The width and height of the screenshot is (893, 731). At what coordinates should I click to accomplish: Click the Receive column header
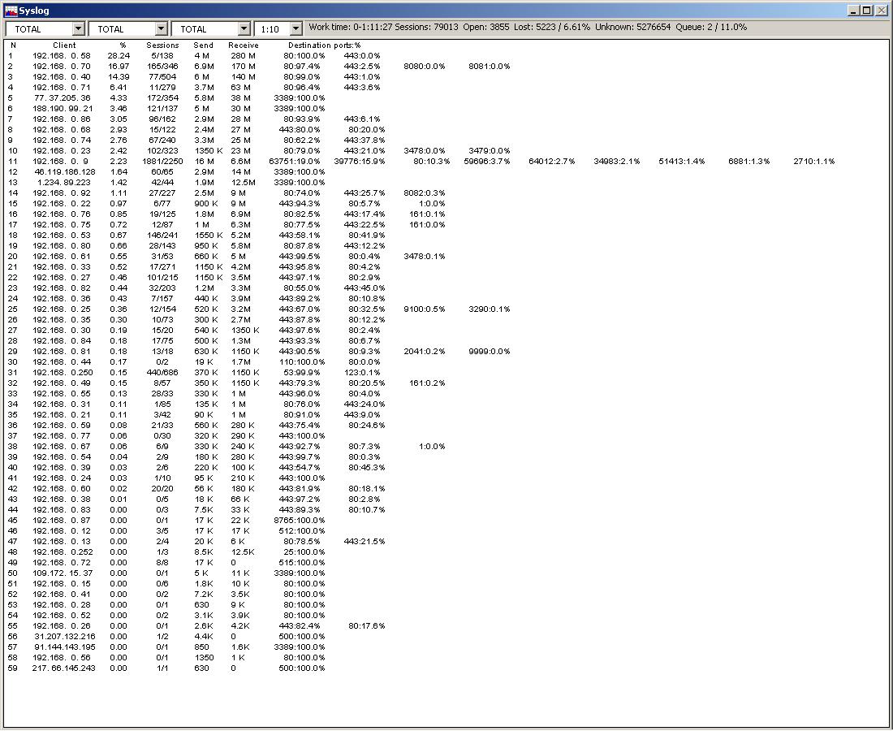click(244, 45)
